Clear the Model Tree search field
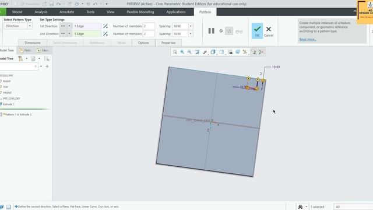Viewport: 373px width, 210px height. [36, 66]
